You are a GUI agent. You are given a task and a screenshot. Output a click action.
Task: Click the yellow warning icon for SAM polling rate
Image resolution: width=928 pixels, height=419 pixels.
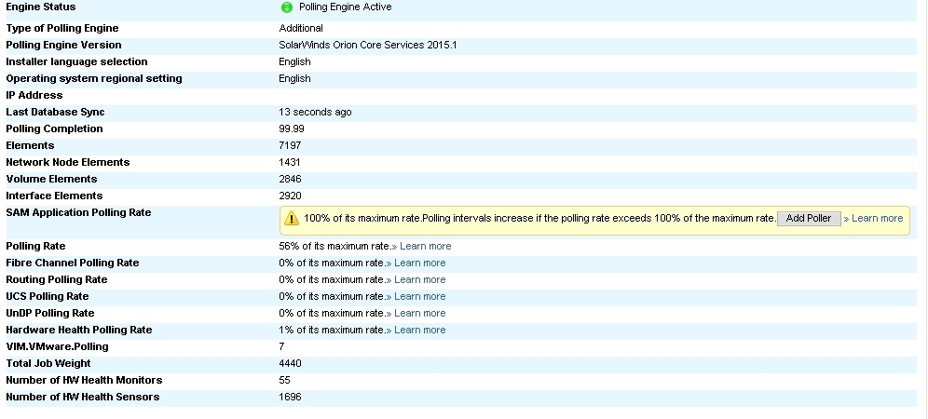pyautogui.click(x=292, y=219)
